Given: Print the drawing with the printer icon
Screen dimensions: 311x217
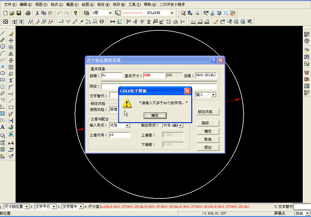Looking at the screenshot, I should 28,13.
